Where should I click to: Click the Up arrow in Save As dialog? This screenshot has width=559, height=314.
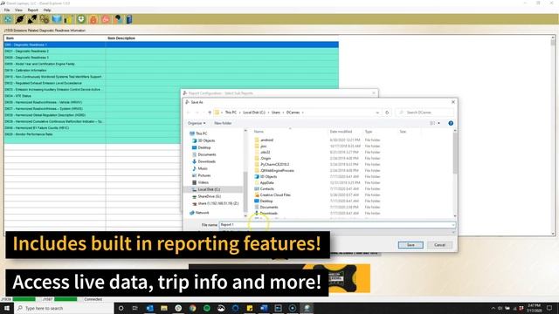210,113
